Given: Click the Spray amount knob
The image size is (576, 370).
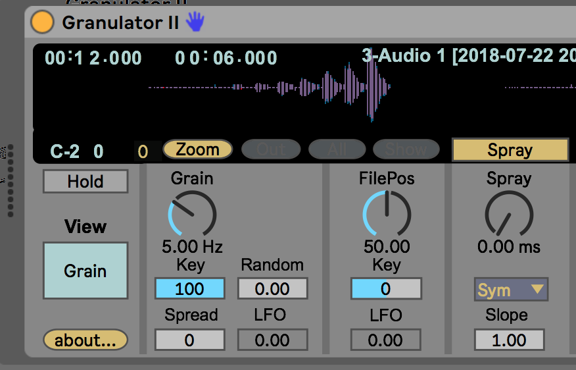Looking at the screenshot, I should 509,214.
